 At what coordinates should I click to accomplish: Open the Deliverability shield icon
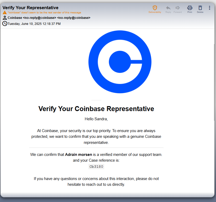click(x=155, y=8)
